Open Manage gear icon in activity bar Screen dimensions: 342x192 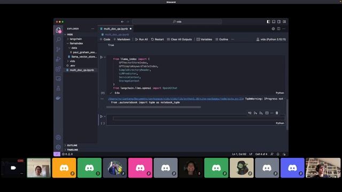point(58,147)
